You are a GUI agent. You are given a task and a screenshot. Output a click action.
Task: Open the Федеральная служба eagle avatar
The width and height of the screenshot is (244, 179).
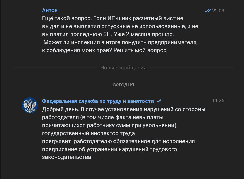pyautogui.click(x=30, y=105)
